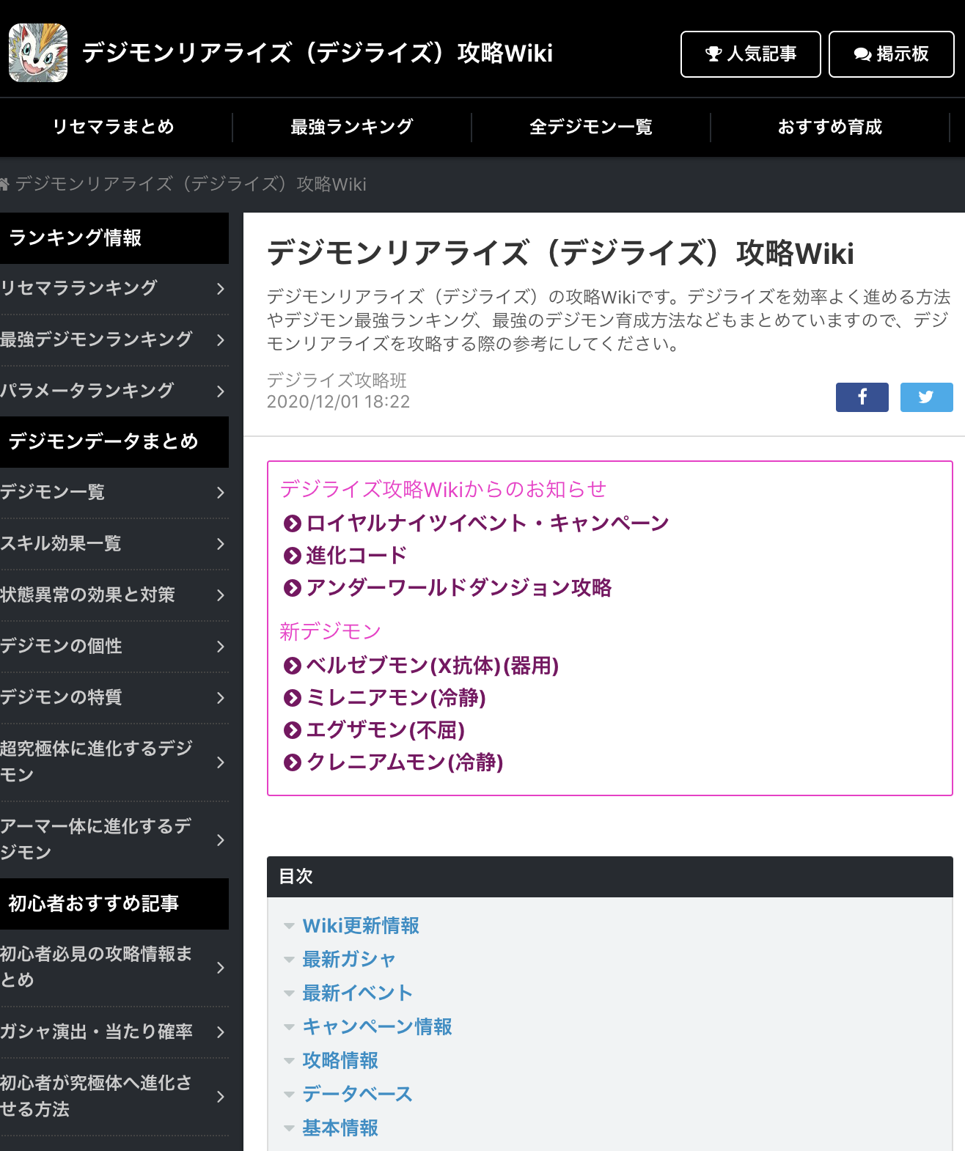The width and height of the screenshot is (965, 1151).
Task: Jump to 攻略情報 in table of contents
Action: 340,1061
